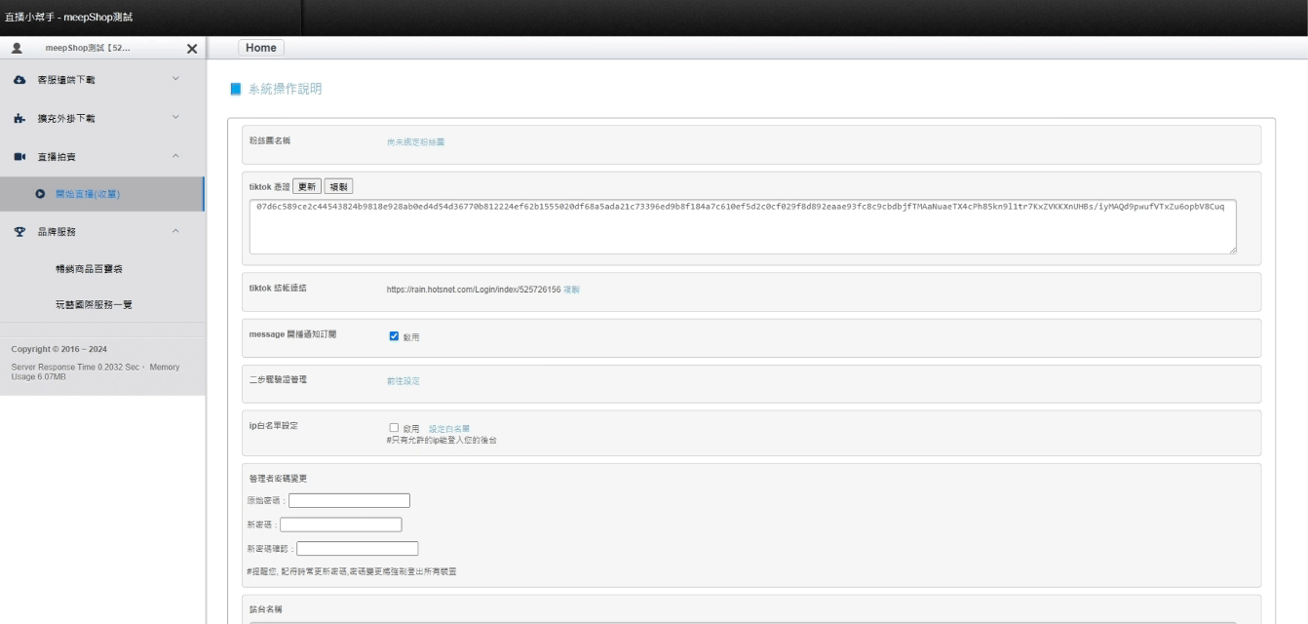Close the sidebar with the X icon
The width and height of the screenshot is (1308, 624).
[192, 49]
